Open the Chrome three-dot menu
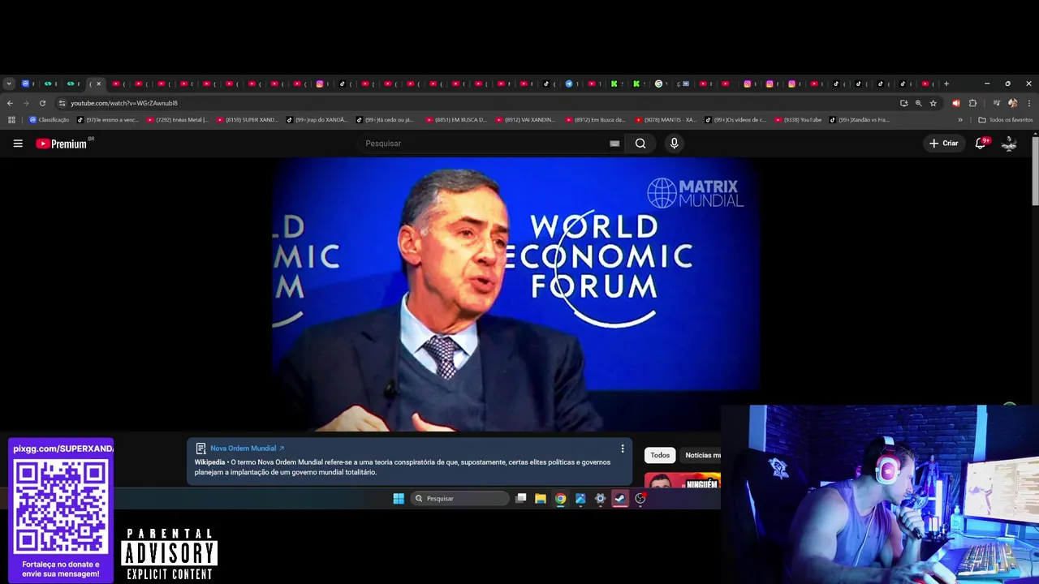The width and height of the screenshot is (1039, 584). [x=1029, y=103]
